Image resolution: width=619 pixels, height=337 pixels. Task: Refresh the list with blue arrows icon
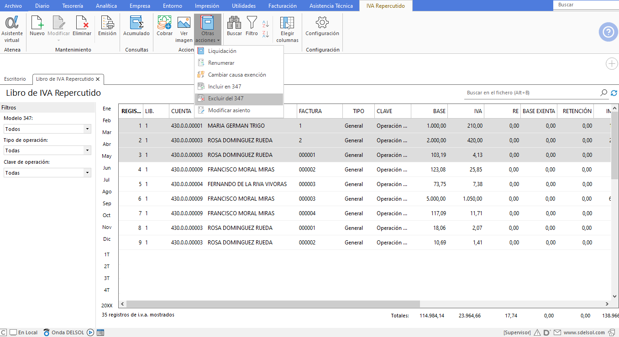614,93
